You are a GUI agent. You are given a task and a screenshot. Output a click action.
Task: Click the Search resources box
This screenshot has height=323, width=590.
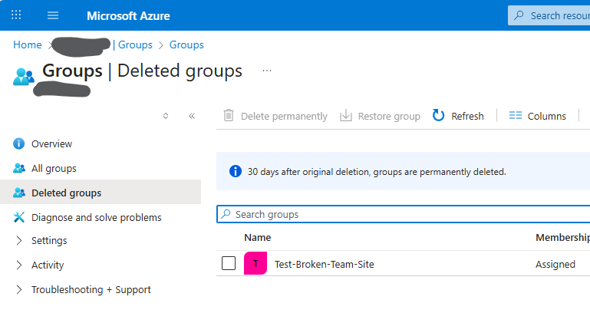click(549, 15)
